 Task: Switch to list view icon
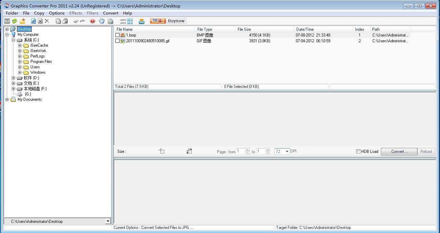(x=123, y=21)
